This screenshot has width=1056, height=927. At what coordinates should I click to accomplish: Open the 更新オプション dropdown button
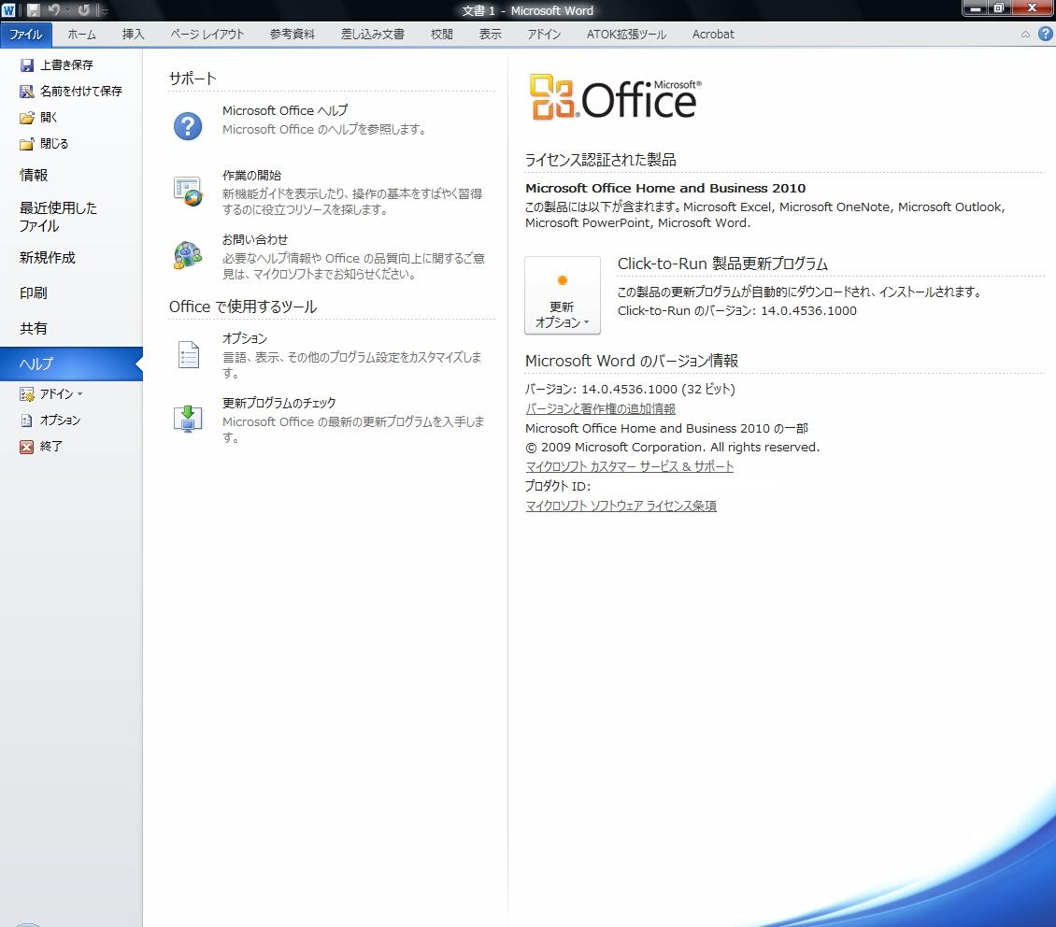[x=563, y=295]
